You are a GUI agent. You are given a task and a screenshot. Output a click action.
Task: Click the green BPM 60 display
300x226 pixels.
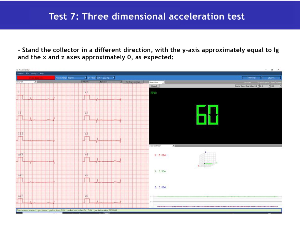207,115
